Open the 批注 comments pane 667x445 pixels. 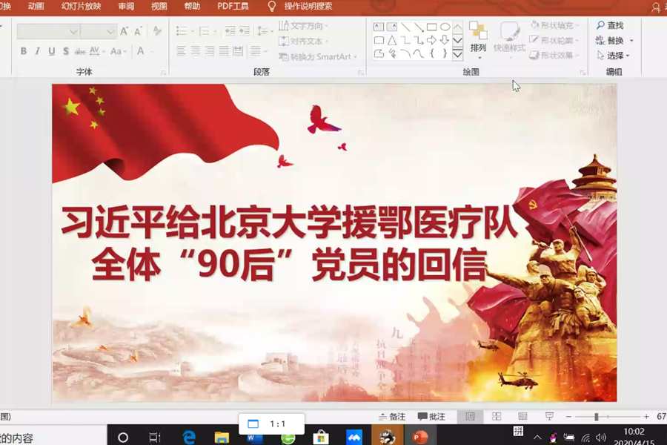click(431, 417)
